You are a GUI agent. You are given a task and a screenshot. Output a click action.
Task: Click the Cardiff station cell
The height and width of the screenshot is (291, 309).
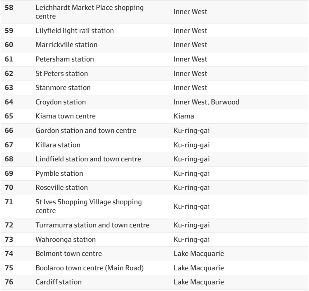tap(59, 282)
